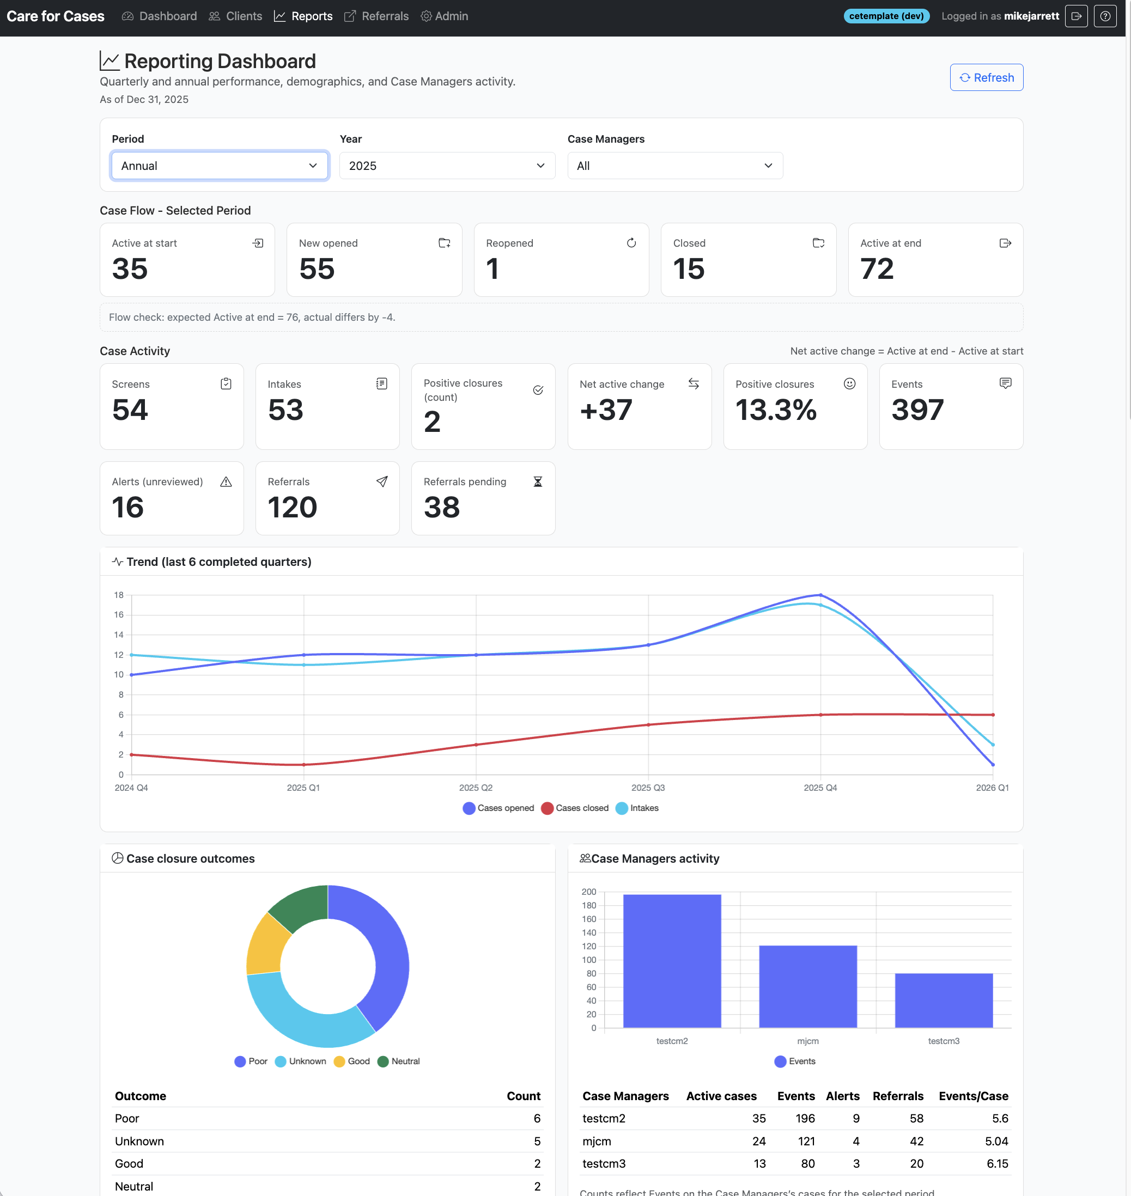1131x1196 pixels.
Task: Click the swap arrows icon on Net active change
Action: tap(694, 384)
